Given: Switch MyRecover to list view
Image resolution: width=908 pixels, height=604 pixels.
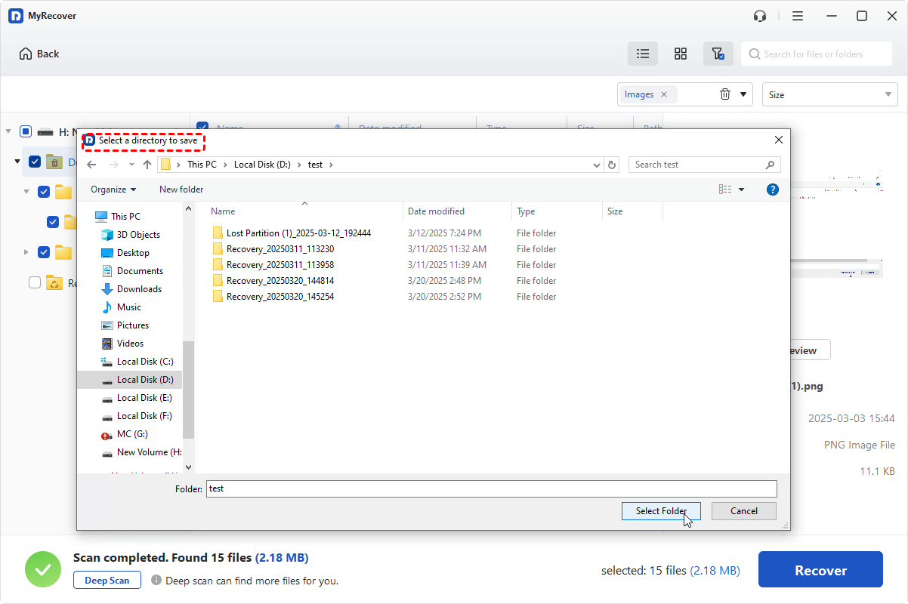Looking at the screenshot, I should 643,54.
